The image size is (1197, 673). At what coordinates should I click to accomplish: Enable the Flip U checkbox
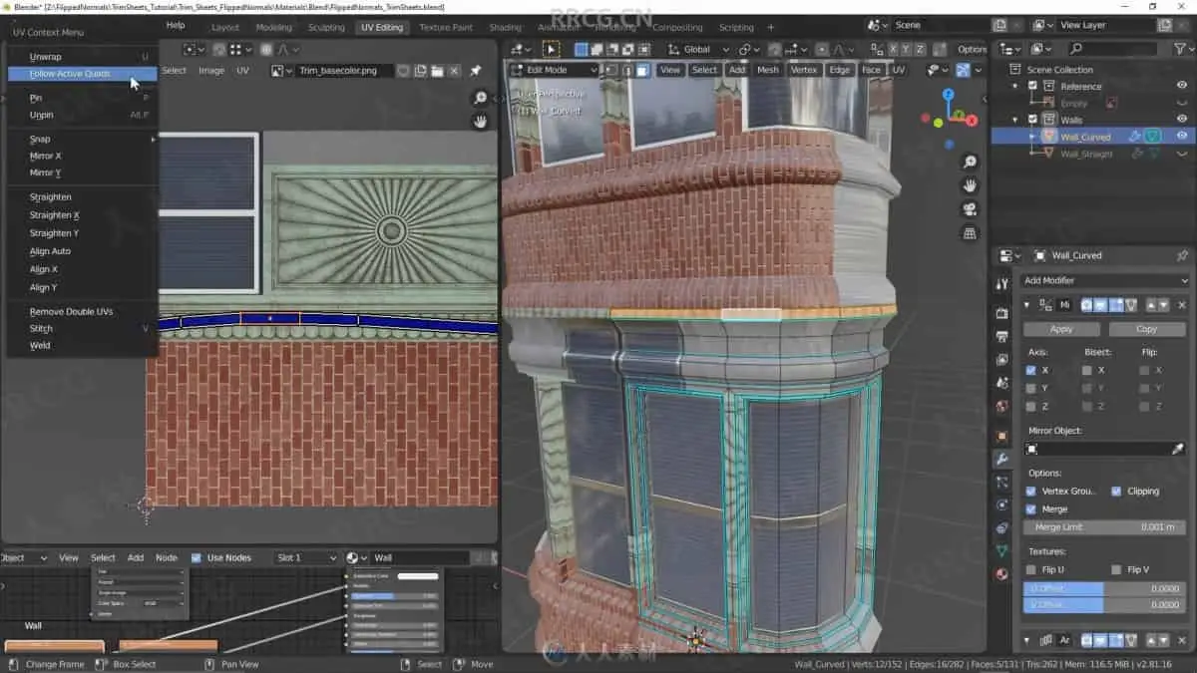tap(1031, 569)
